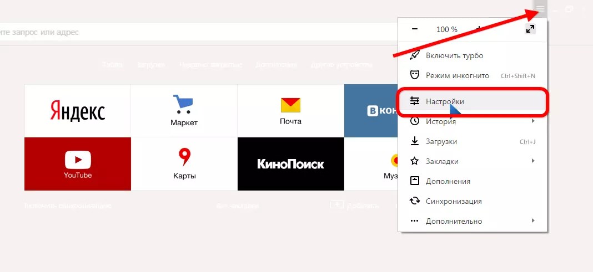593x272 pixels.
Task: Decrease zoom with the minus button
Action: pyautogui.click(x=415, y=29)
